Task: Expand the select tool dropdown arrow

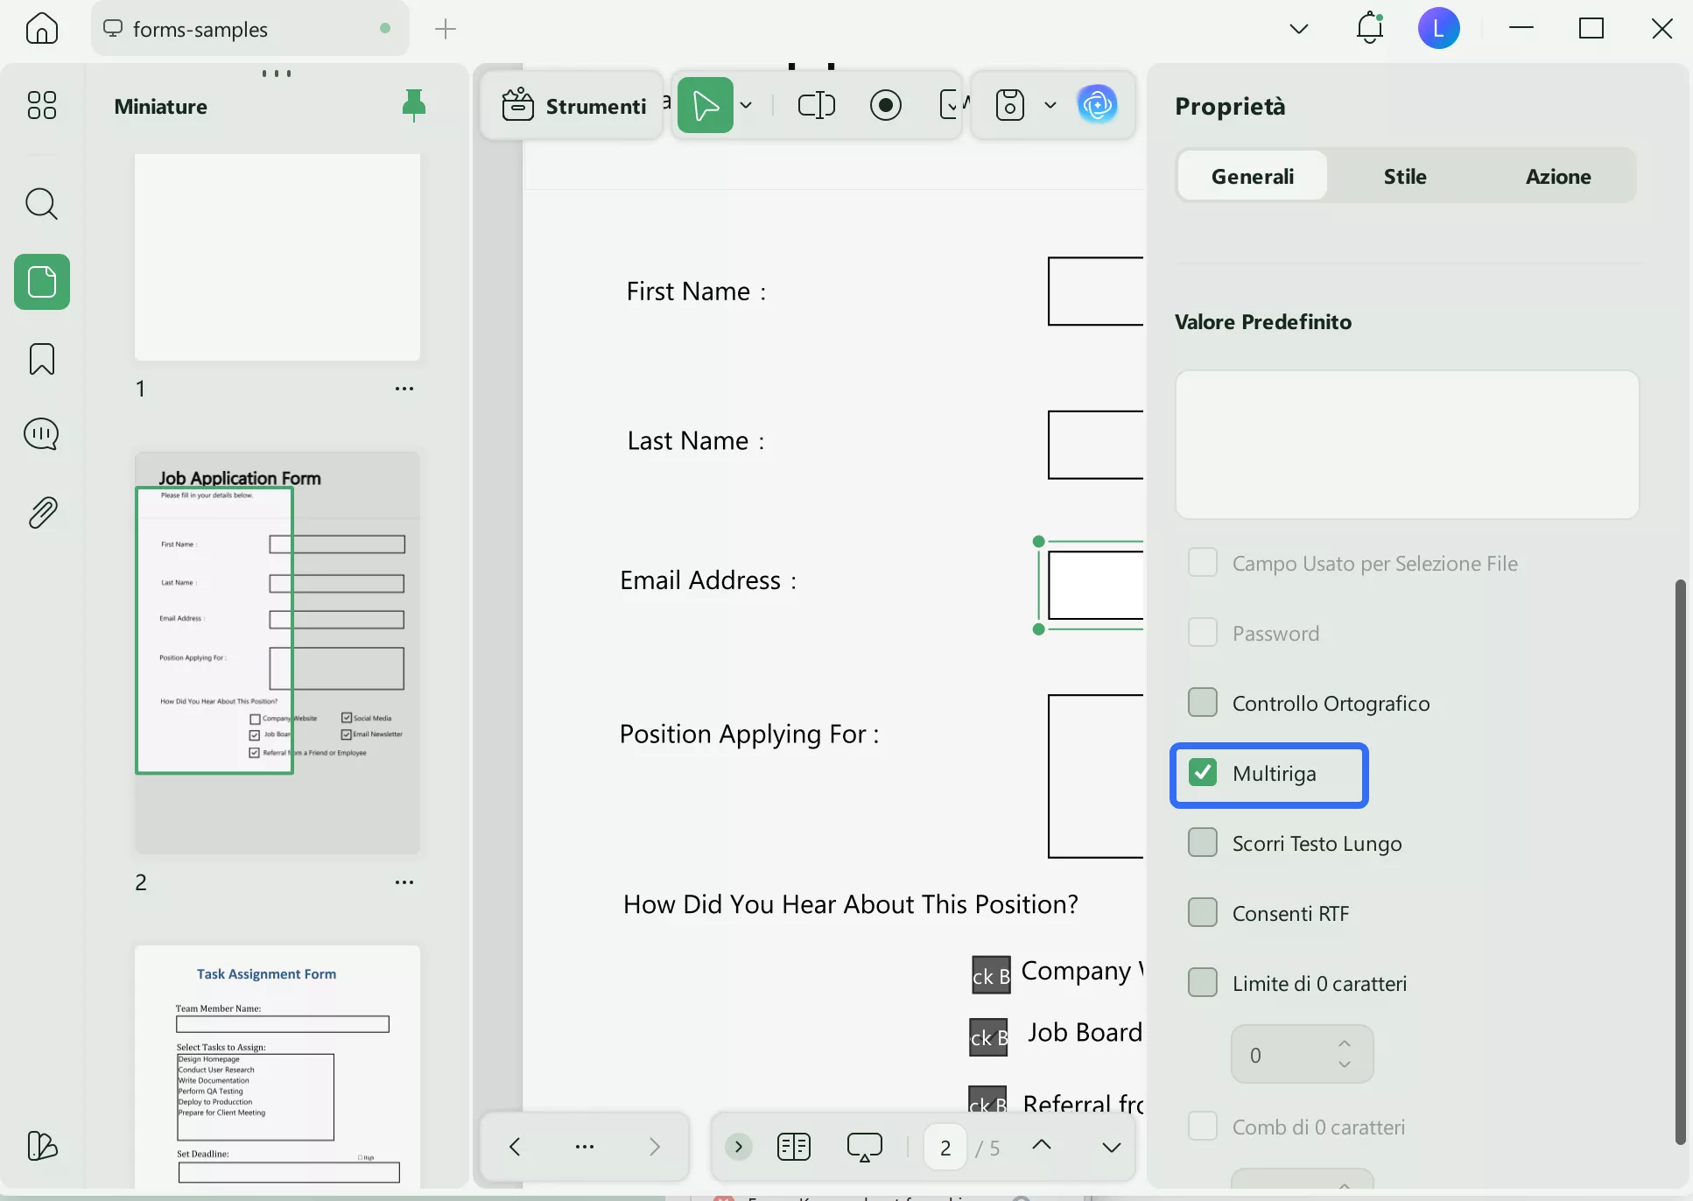Action: 747,106
